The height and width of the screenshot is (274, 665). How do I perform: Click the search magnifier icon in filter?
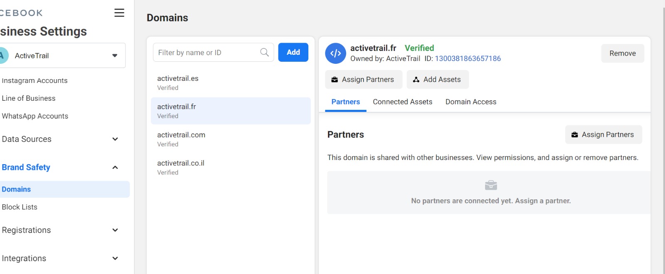264,52
